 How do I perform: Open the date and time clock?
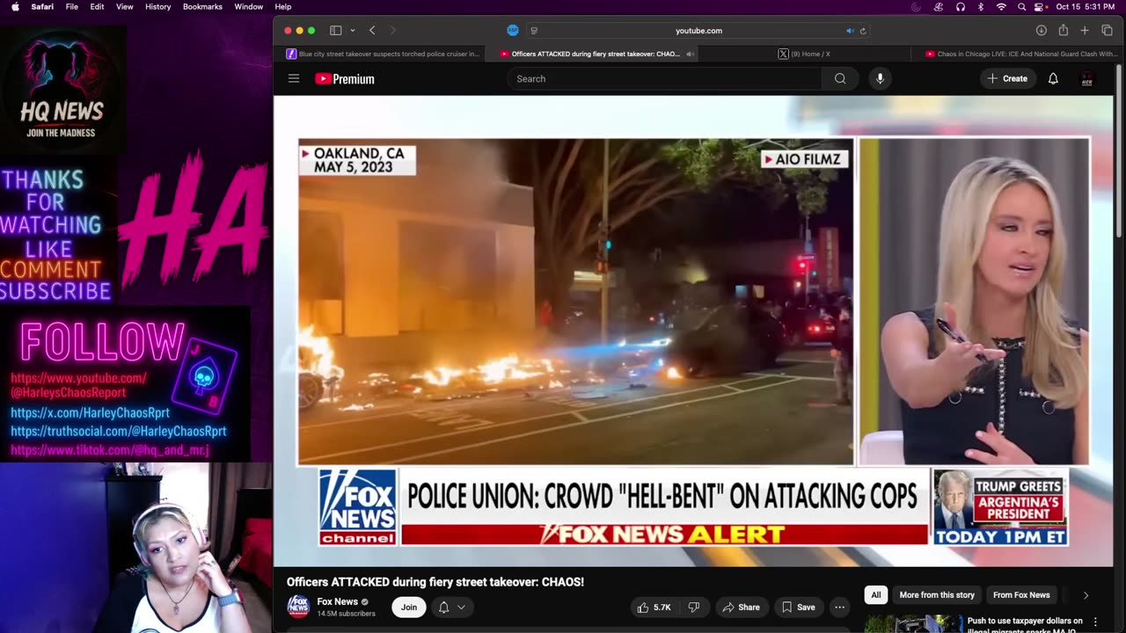(x=1085, y=6)
